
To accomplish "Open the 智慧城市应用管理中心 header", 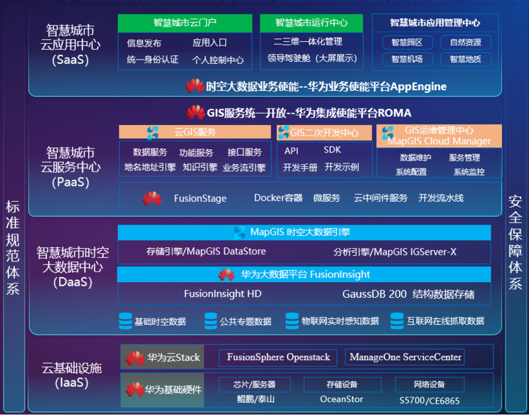I will pyautogui.click(x=435, y=23).
